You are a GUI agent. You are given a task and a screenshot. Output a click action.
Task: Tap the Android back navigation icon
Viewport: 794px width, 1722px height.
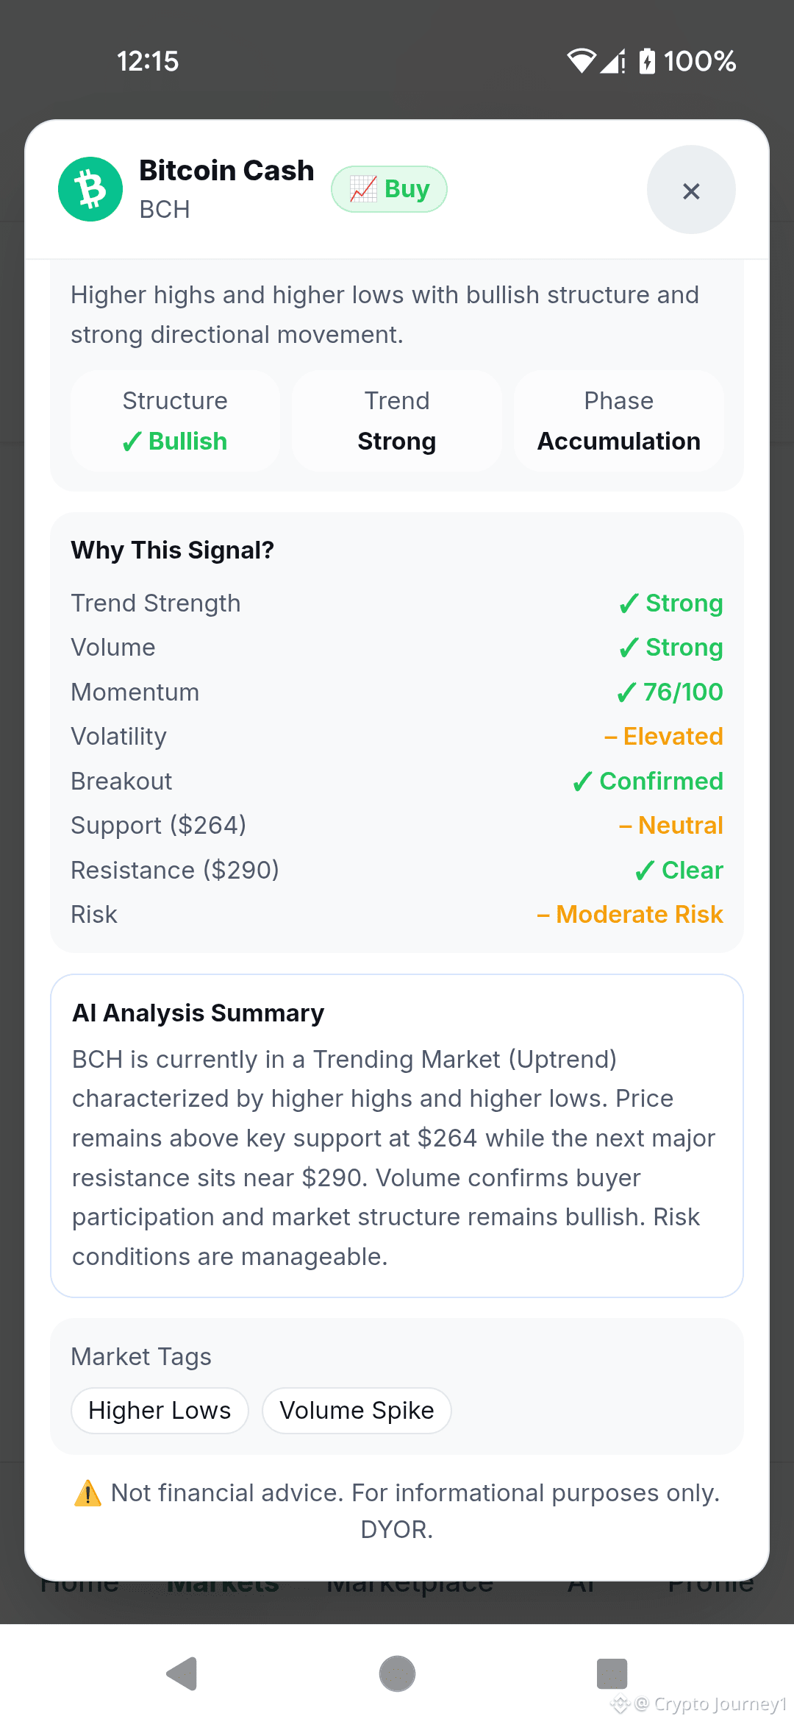pyautogui.click(x=182, y=1674)
